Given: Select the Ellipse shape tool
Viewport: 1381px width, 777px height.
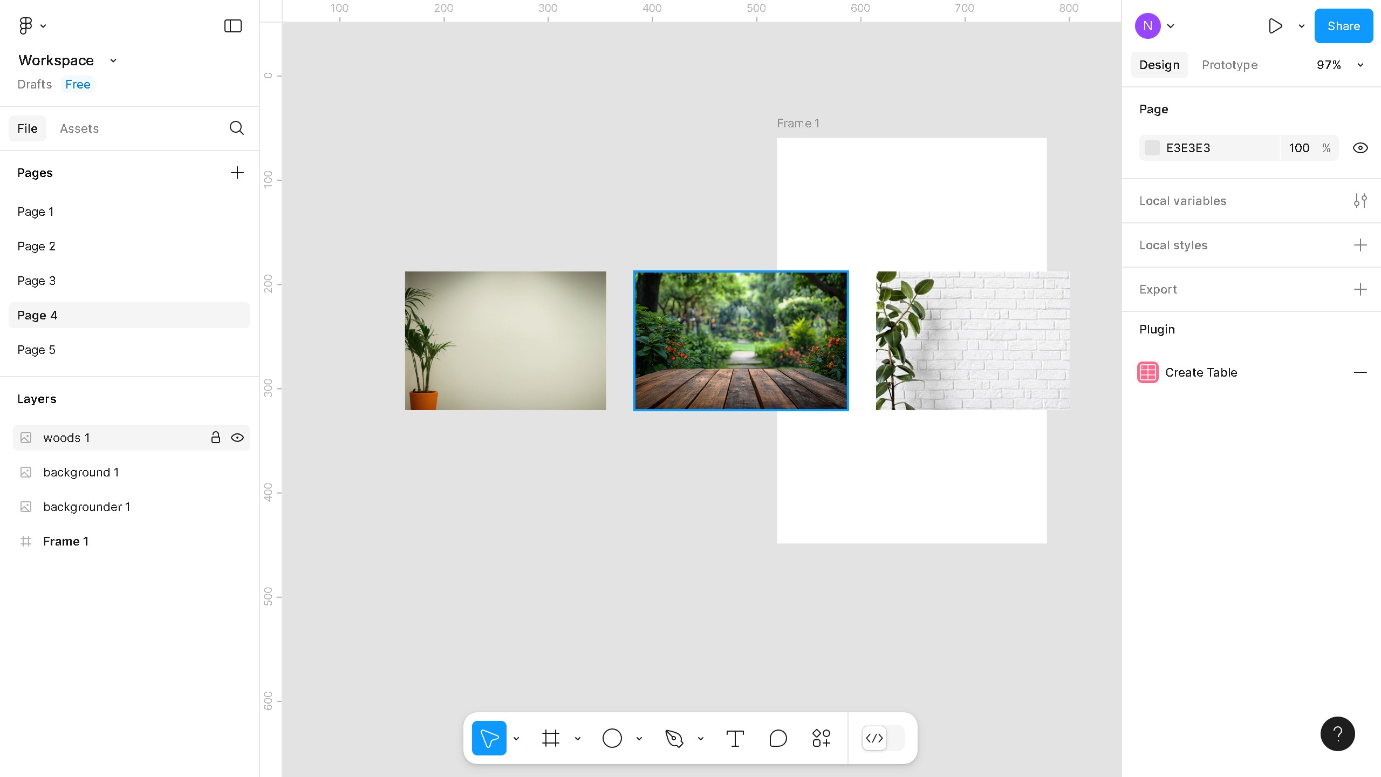Looking at the screenshot, I should pyautogui.click(x=612, y=738).
